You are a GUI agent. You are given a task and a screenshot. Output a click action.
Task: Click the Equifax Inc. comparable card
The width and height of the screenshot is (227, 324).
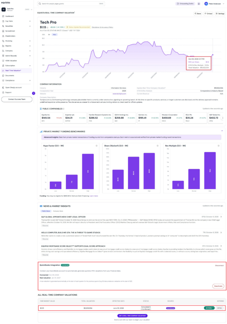(x=52, y=118)
